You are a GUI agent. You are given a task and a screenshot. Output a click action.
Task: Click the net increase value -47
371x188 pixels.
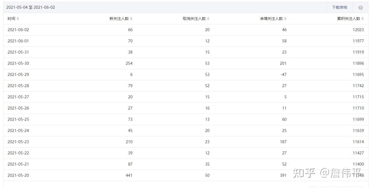[283, 75]
